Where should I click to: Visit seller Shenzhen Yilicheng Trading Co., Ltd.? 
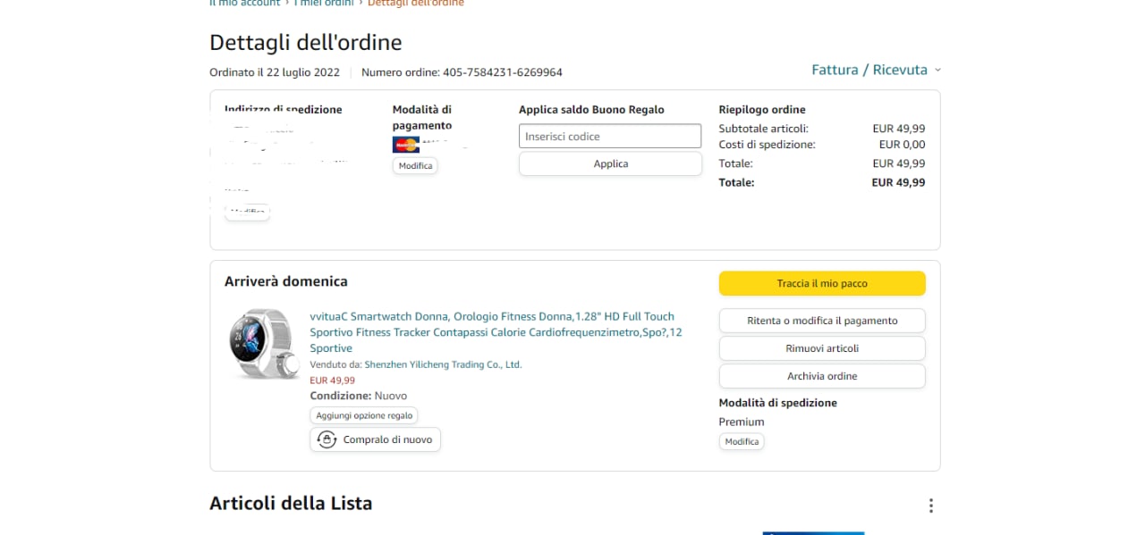tap(443, 364)
